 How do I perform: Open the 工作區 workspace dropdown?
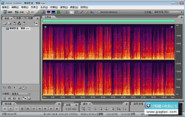(x=168, y=12)
